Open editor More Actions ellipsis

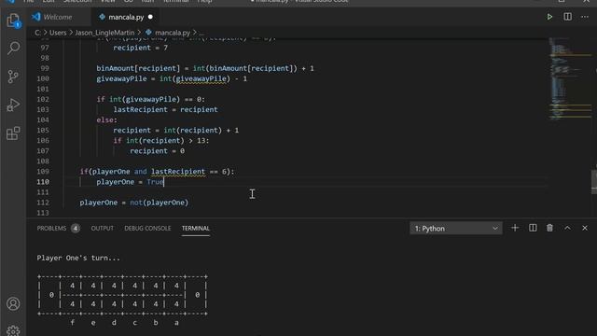click(585, 17)
